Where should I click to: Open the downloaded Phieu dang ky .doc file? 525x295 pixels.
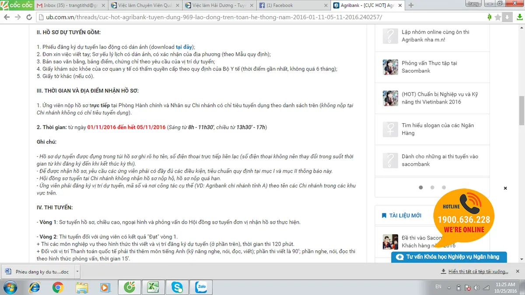tap(38, 271)
